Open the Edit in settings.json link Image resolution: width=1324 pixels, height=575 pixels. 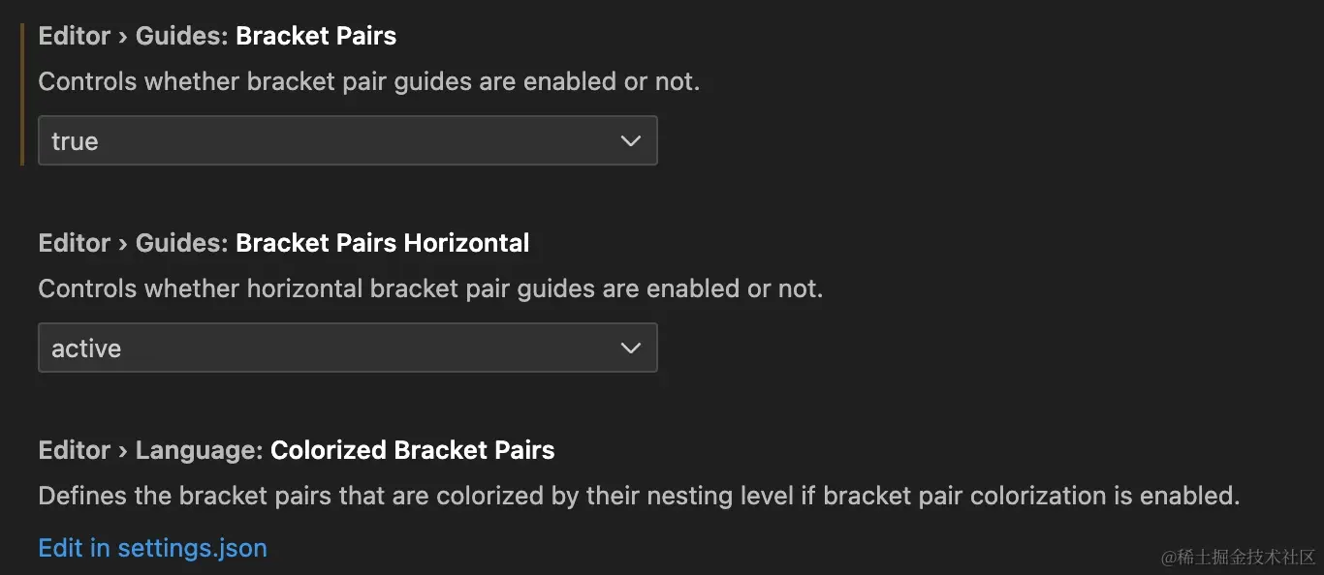[152, 548]
